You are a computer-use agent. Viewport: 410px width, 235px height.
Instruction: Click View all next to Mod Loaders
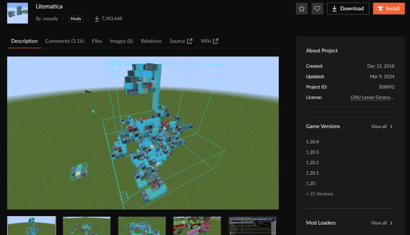[x=379, y=223]
